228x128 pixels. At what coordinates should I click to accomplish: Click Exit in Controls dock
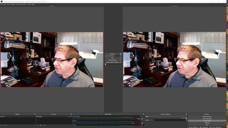pyautogui.click(x=207, y=125)
